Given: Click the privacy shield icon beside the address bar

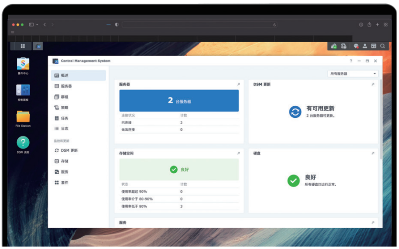Looking at the screenshot, I should (117, 24).
